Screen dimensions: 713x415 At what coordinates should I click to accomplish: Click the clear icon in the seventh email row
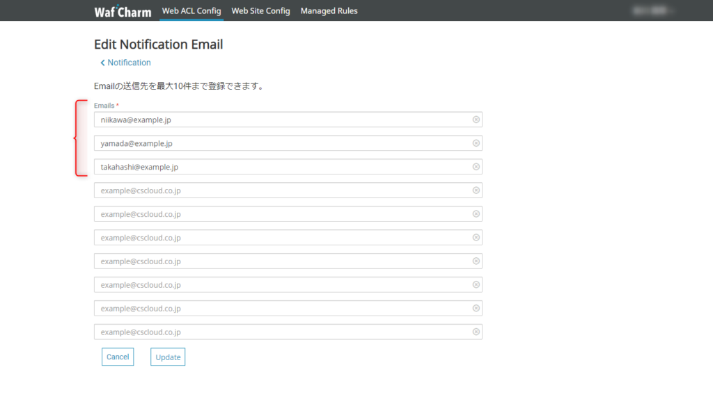tap(476, 261)
